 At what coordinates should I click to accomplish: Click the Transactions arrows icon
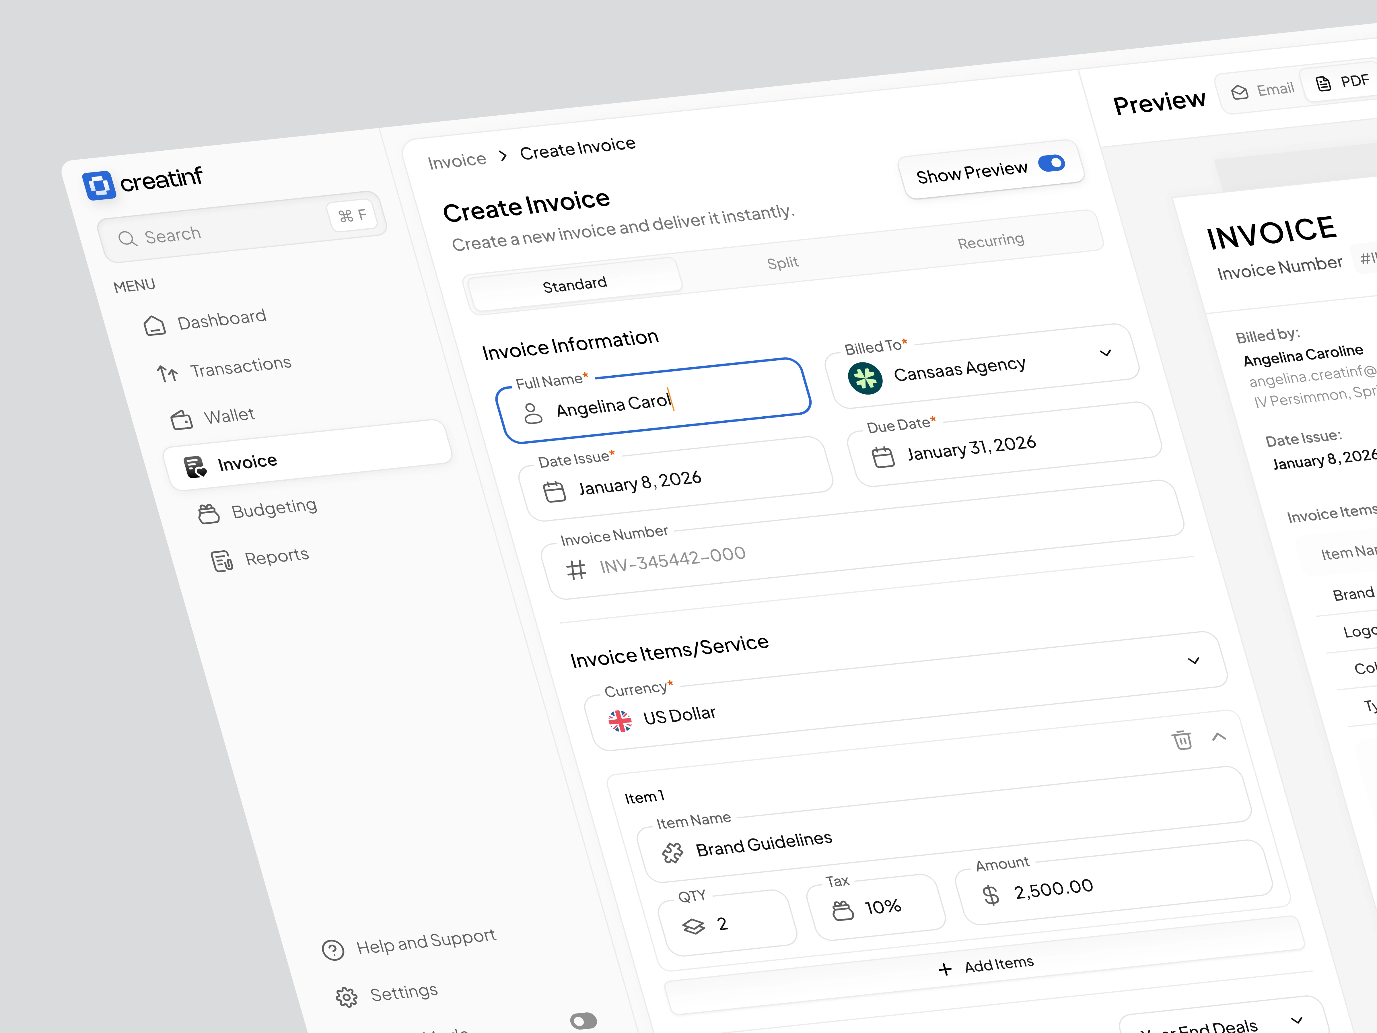168,373
